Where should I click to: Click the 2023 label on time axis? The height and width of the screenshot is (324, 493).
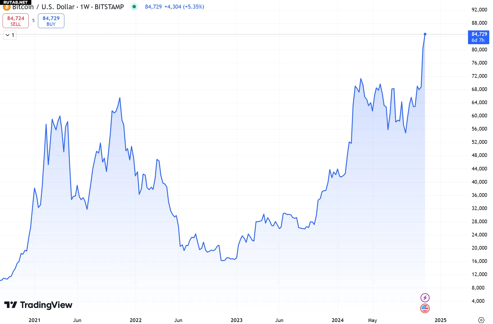click(236, 320)
